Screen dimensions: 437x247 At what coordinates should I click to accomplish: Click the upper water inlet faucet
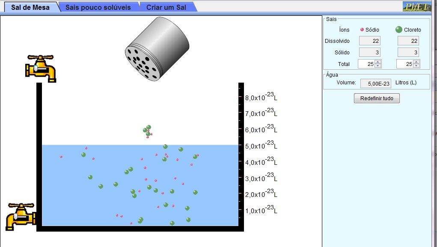(x=41, y=68)
